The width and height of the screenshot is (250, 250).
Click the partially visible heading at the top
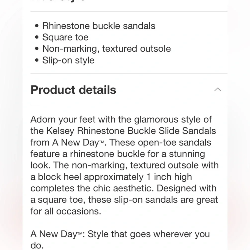(58, 1)
